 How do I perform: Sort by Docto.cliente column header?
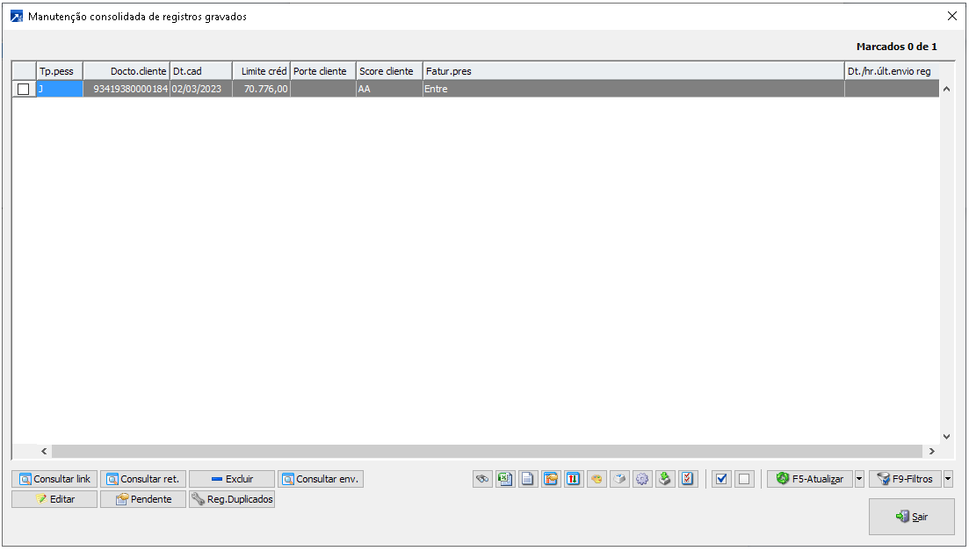point(127,71)
